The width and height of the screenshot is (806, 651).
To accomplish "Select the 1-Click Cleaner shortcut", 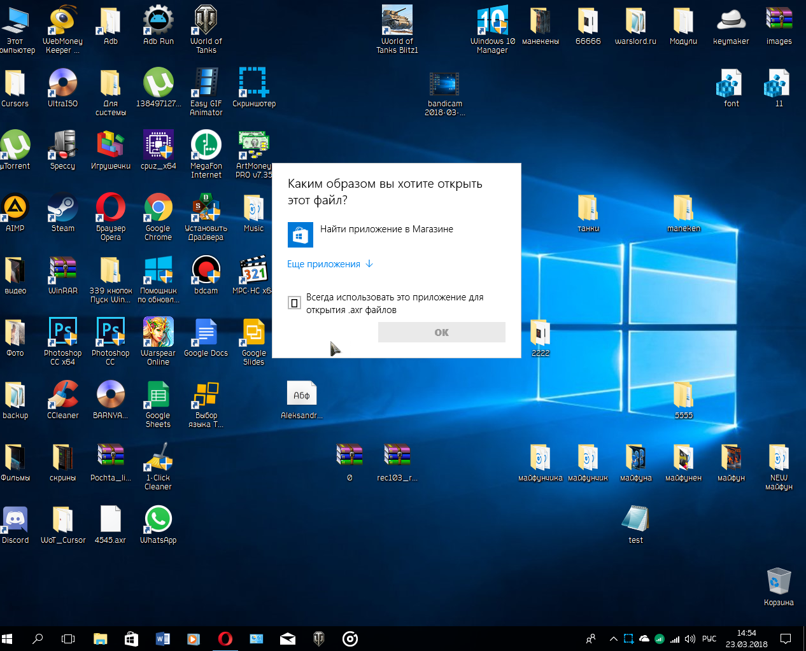I will tap(158, 466).
